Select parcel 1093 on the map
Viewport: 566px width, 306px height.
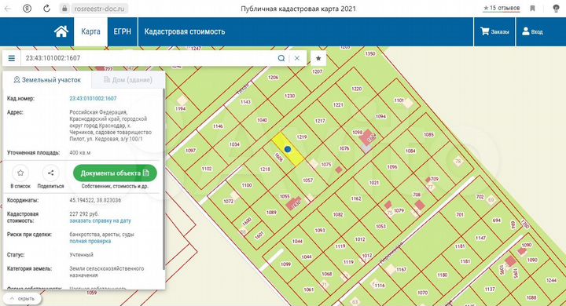coord(320,231)
